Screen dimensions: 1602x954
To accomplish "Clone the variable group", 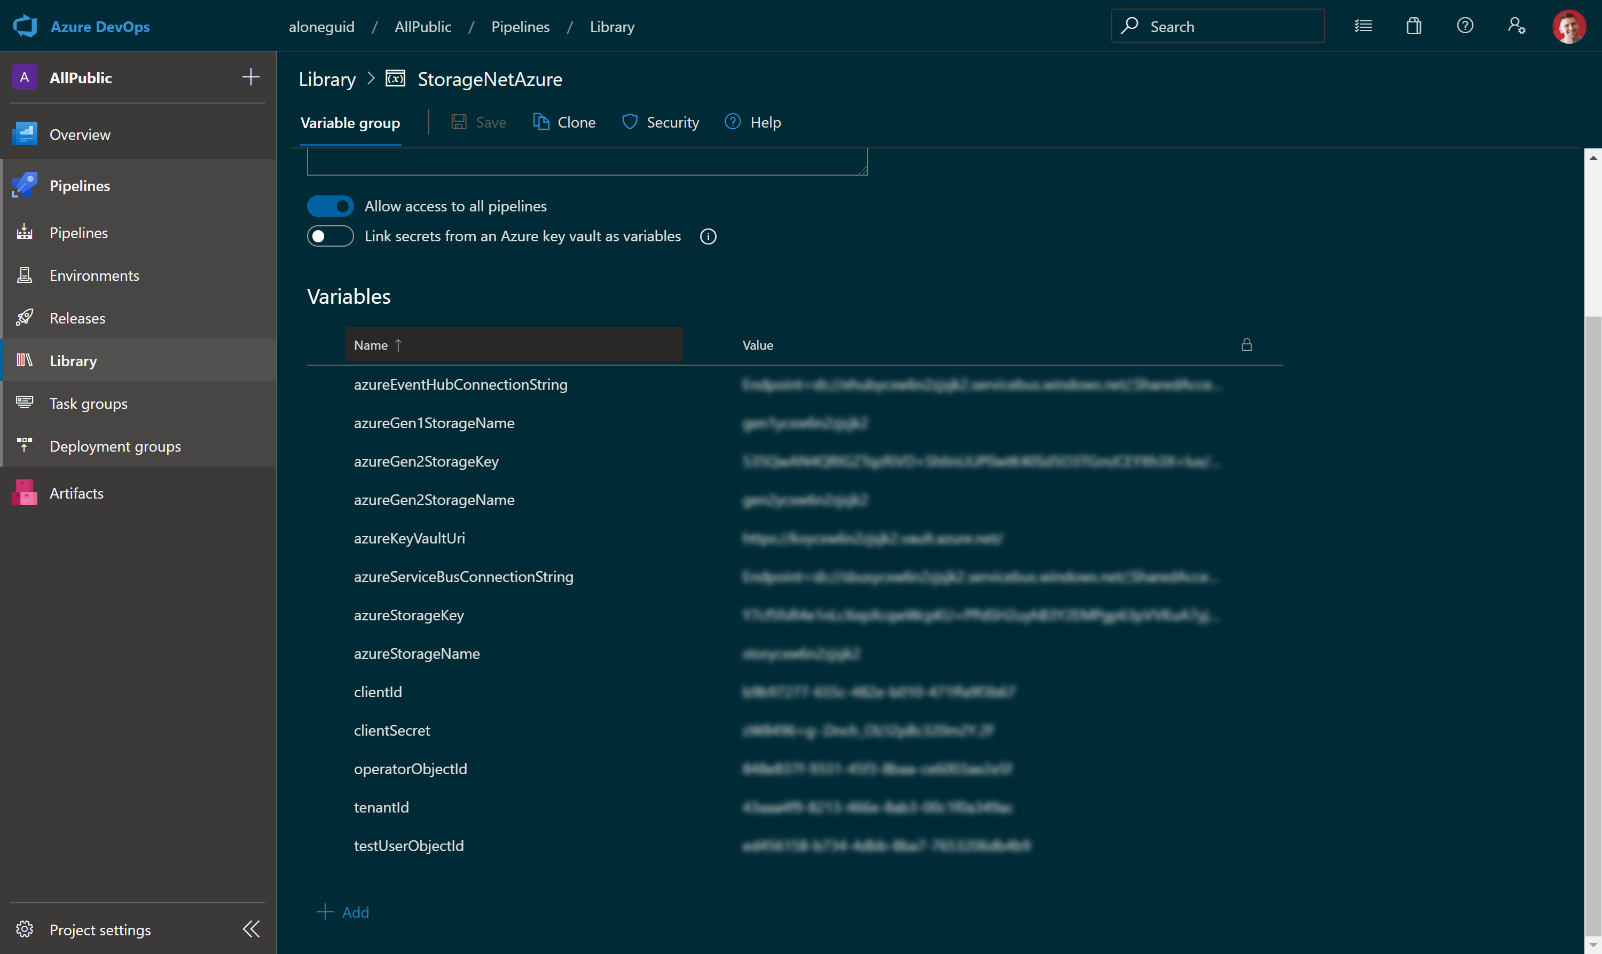I will coord(564,122).
